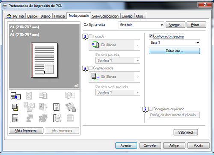Open the Bandeja portada dropdown

point(118,60)
